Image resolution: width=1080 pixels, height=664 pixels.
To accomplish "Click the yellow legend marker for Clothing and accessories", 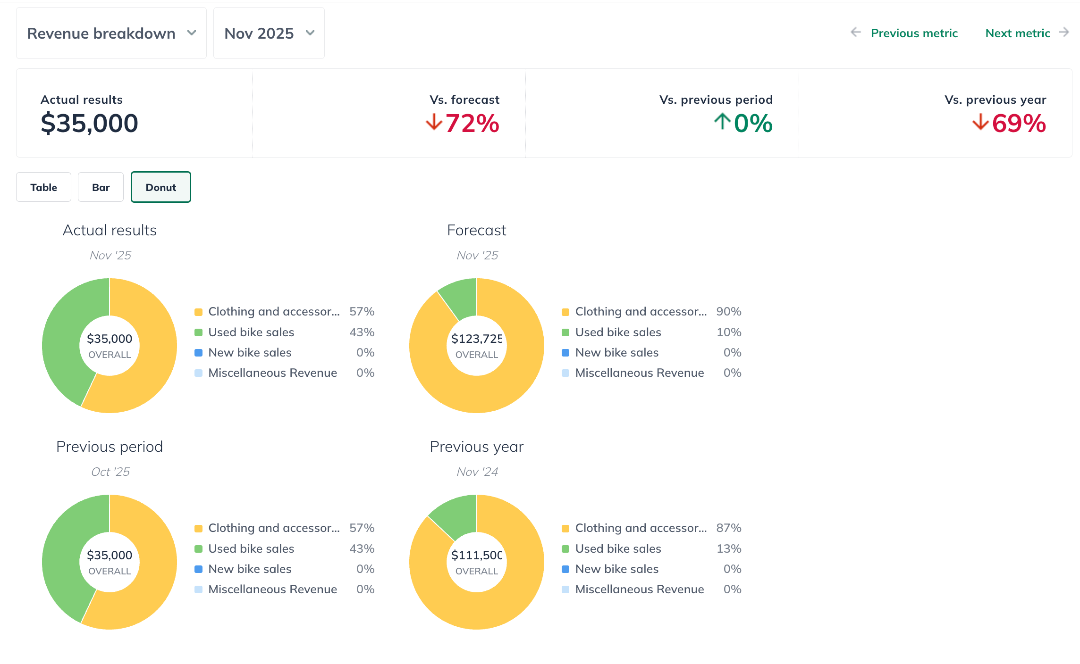I will (x=198, y=311).
